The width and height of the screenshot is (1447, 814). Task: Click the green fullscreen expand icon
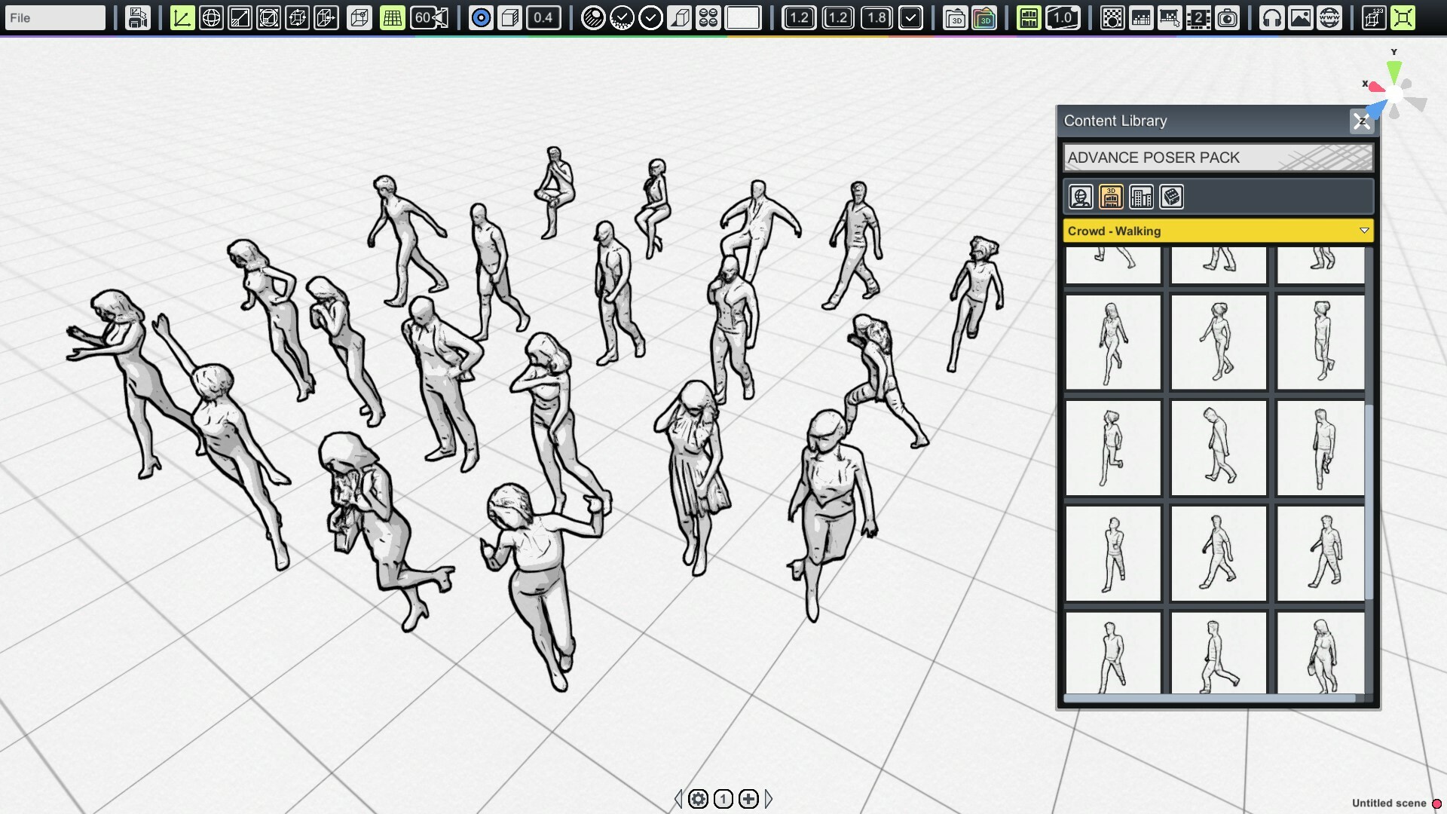click(1403, 17)
